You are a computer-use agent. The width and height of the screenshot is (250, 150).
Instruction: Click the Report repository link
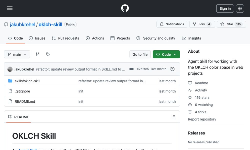(202, 119)
